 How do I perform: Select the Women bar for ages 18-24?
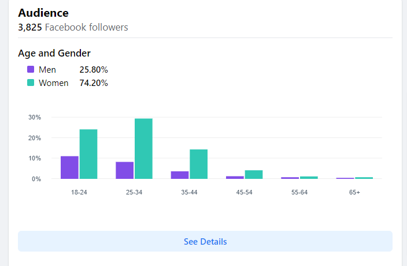pyautogui.click(x=88, y=154)
